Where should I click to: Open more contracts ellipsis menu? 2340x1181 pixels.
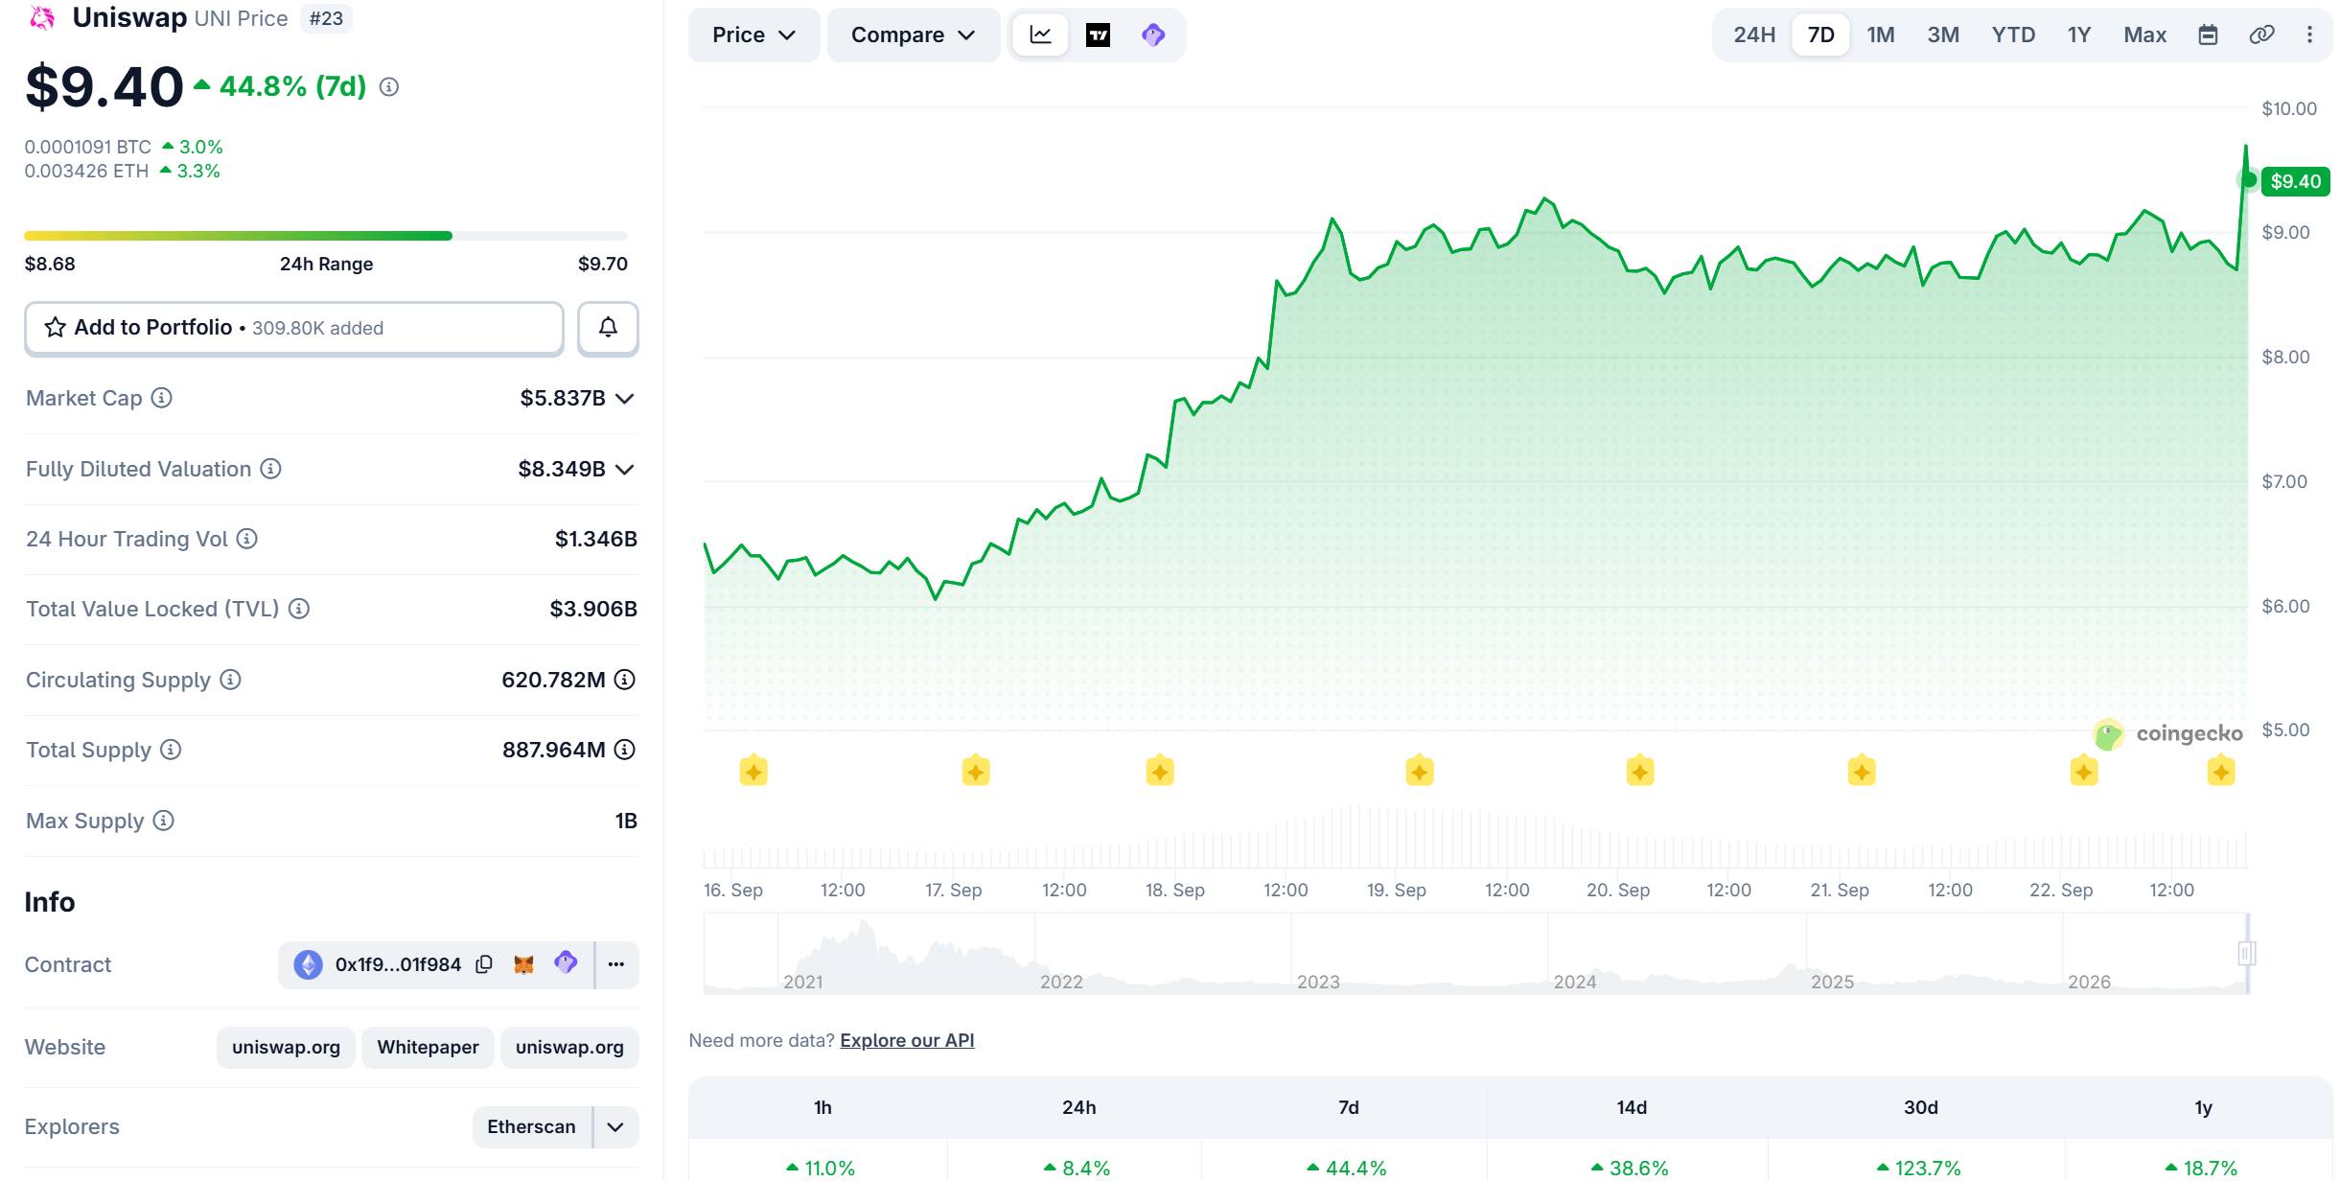616,964
